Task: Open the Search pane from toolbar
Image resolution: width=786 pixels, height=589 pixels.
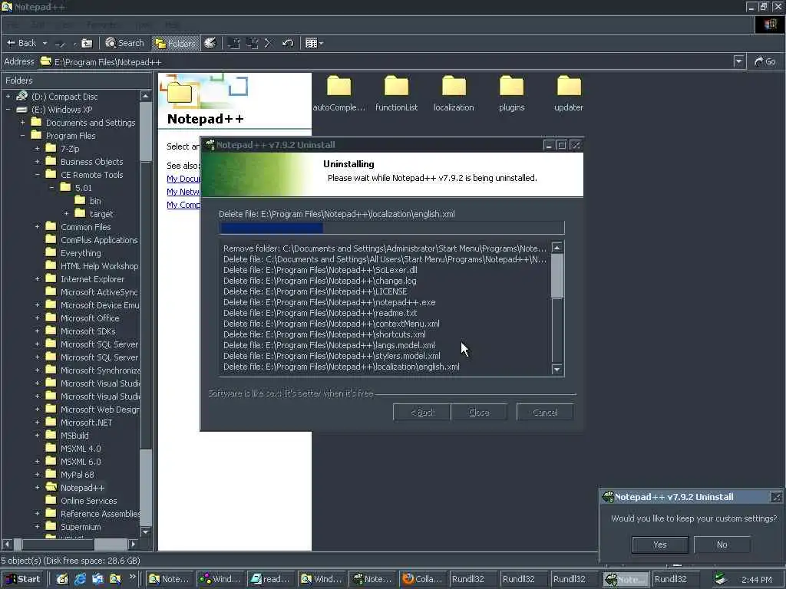Action: pos(125,44)
